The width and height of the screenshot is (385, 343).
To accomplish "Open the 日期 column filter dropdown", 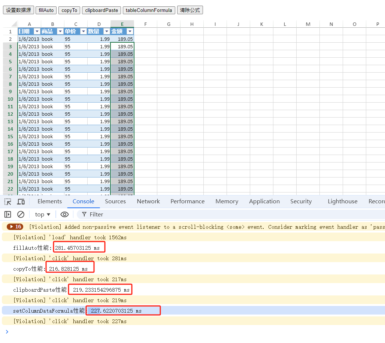I will coord(37,31).
